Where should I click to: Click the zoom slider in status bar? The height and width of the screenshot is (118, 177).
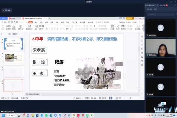(130, 98)
